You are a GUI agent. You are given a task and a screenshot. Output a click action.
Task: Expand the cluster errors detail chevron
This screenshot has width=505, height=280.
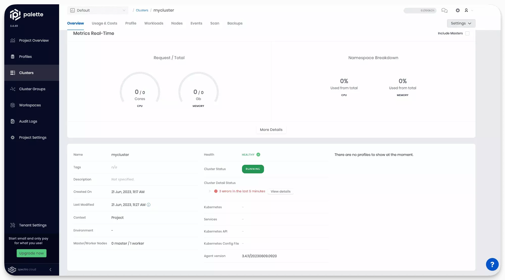pyautogui.click(x=209, y=191)
